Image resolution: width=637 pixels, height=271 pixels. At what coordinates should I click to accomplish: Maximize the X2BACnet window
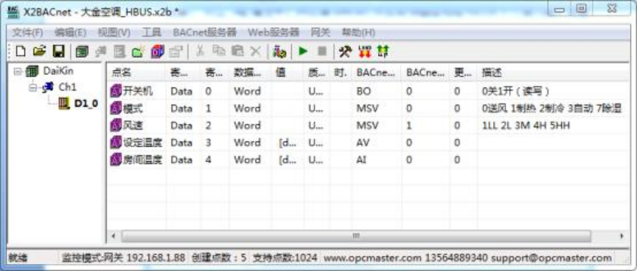point(582,9)
